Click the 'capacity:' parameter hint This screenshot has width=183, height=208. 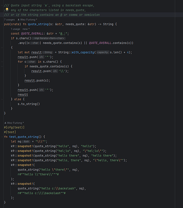click(x=103, y=53)
